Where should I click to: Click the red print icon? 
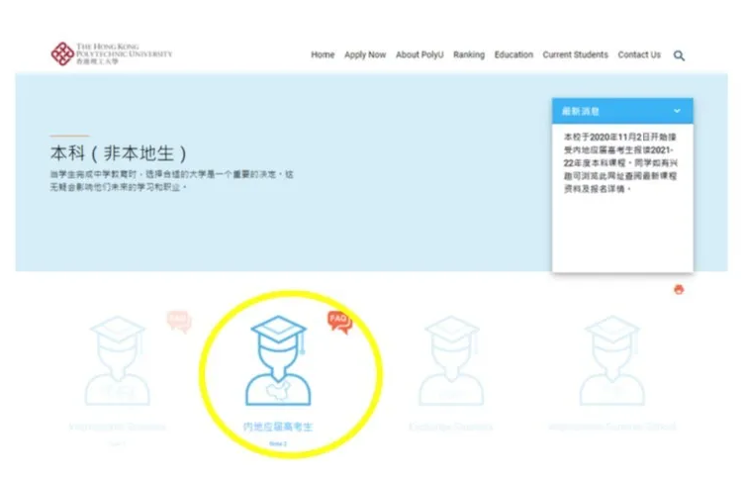pos(679,289)
